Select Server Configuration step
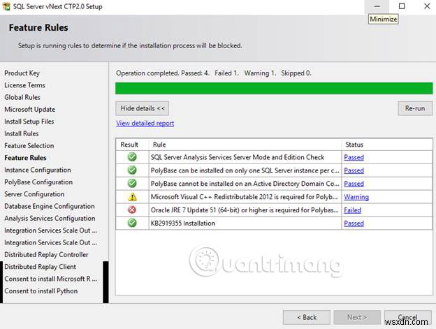This screenshot has height=329, width=436. click(x=34, y=194)
